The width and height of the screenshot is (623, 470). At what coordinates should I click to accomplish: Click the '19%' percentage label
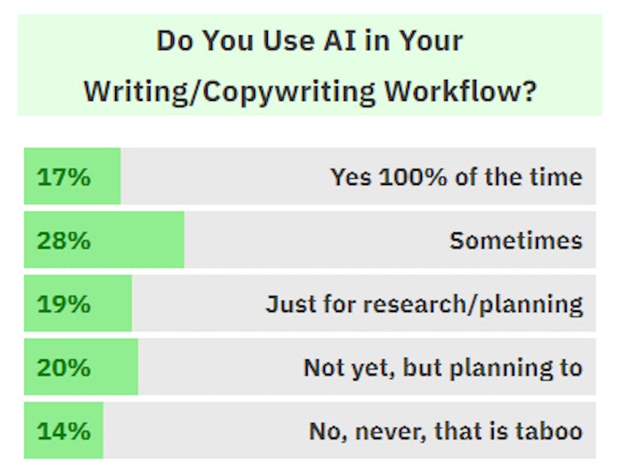click(x=63, y=304)
